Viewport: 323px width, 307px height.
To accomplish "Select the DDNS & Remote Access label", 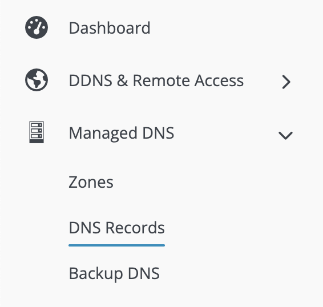I will pyautogui.click(x=156, y=80).
